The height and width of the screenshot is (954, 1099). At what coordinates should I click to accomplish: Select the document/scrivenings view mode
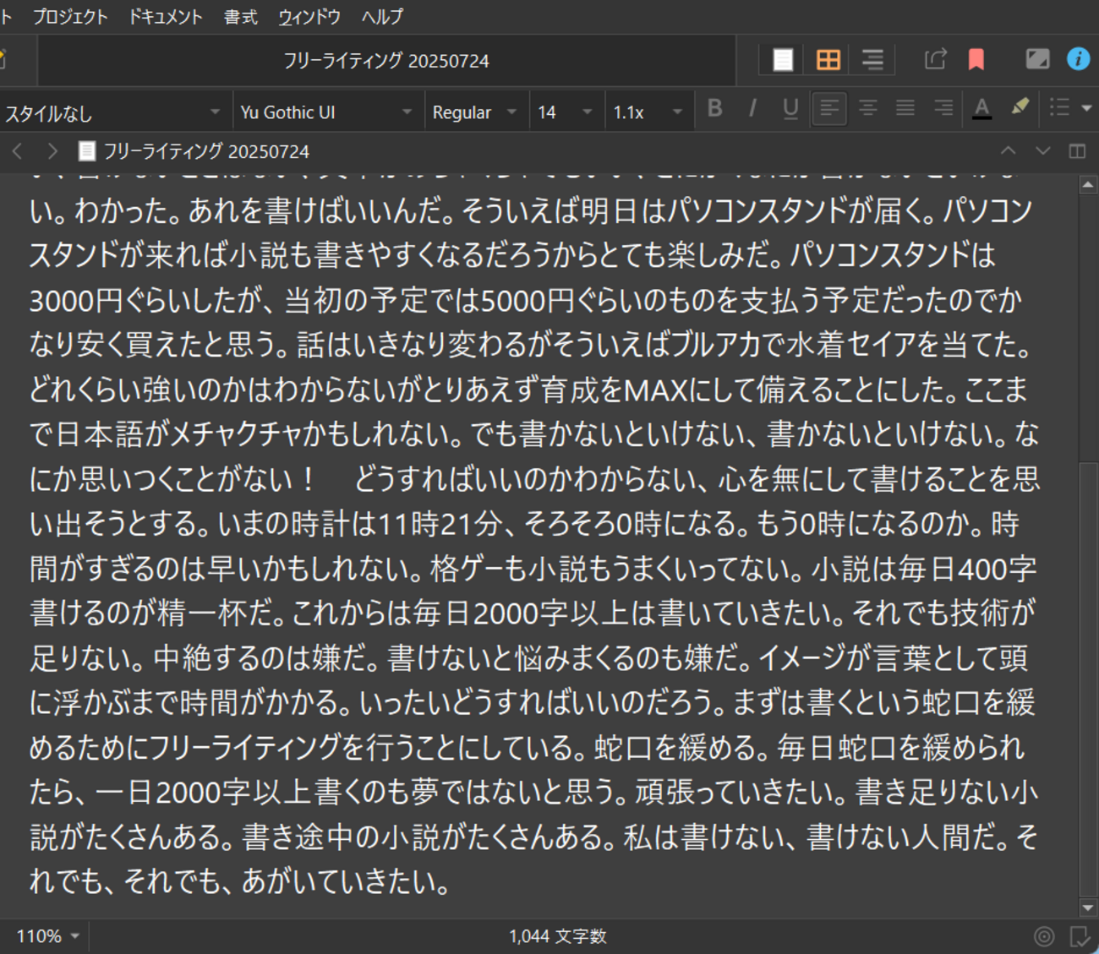point(783,59)
